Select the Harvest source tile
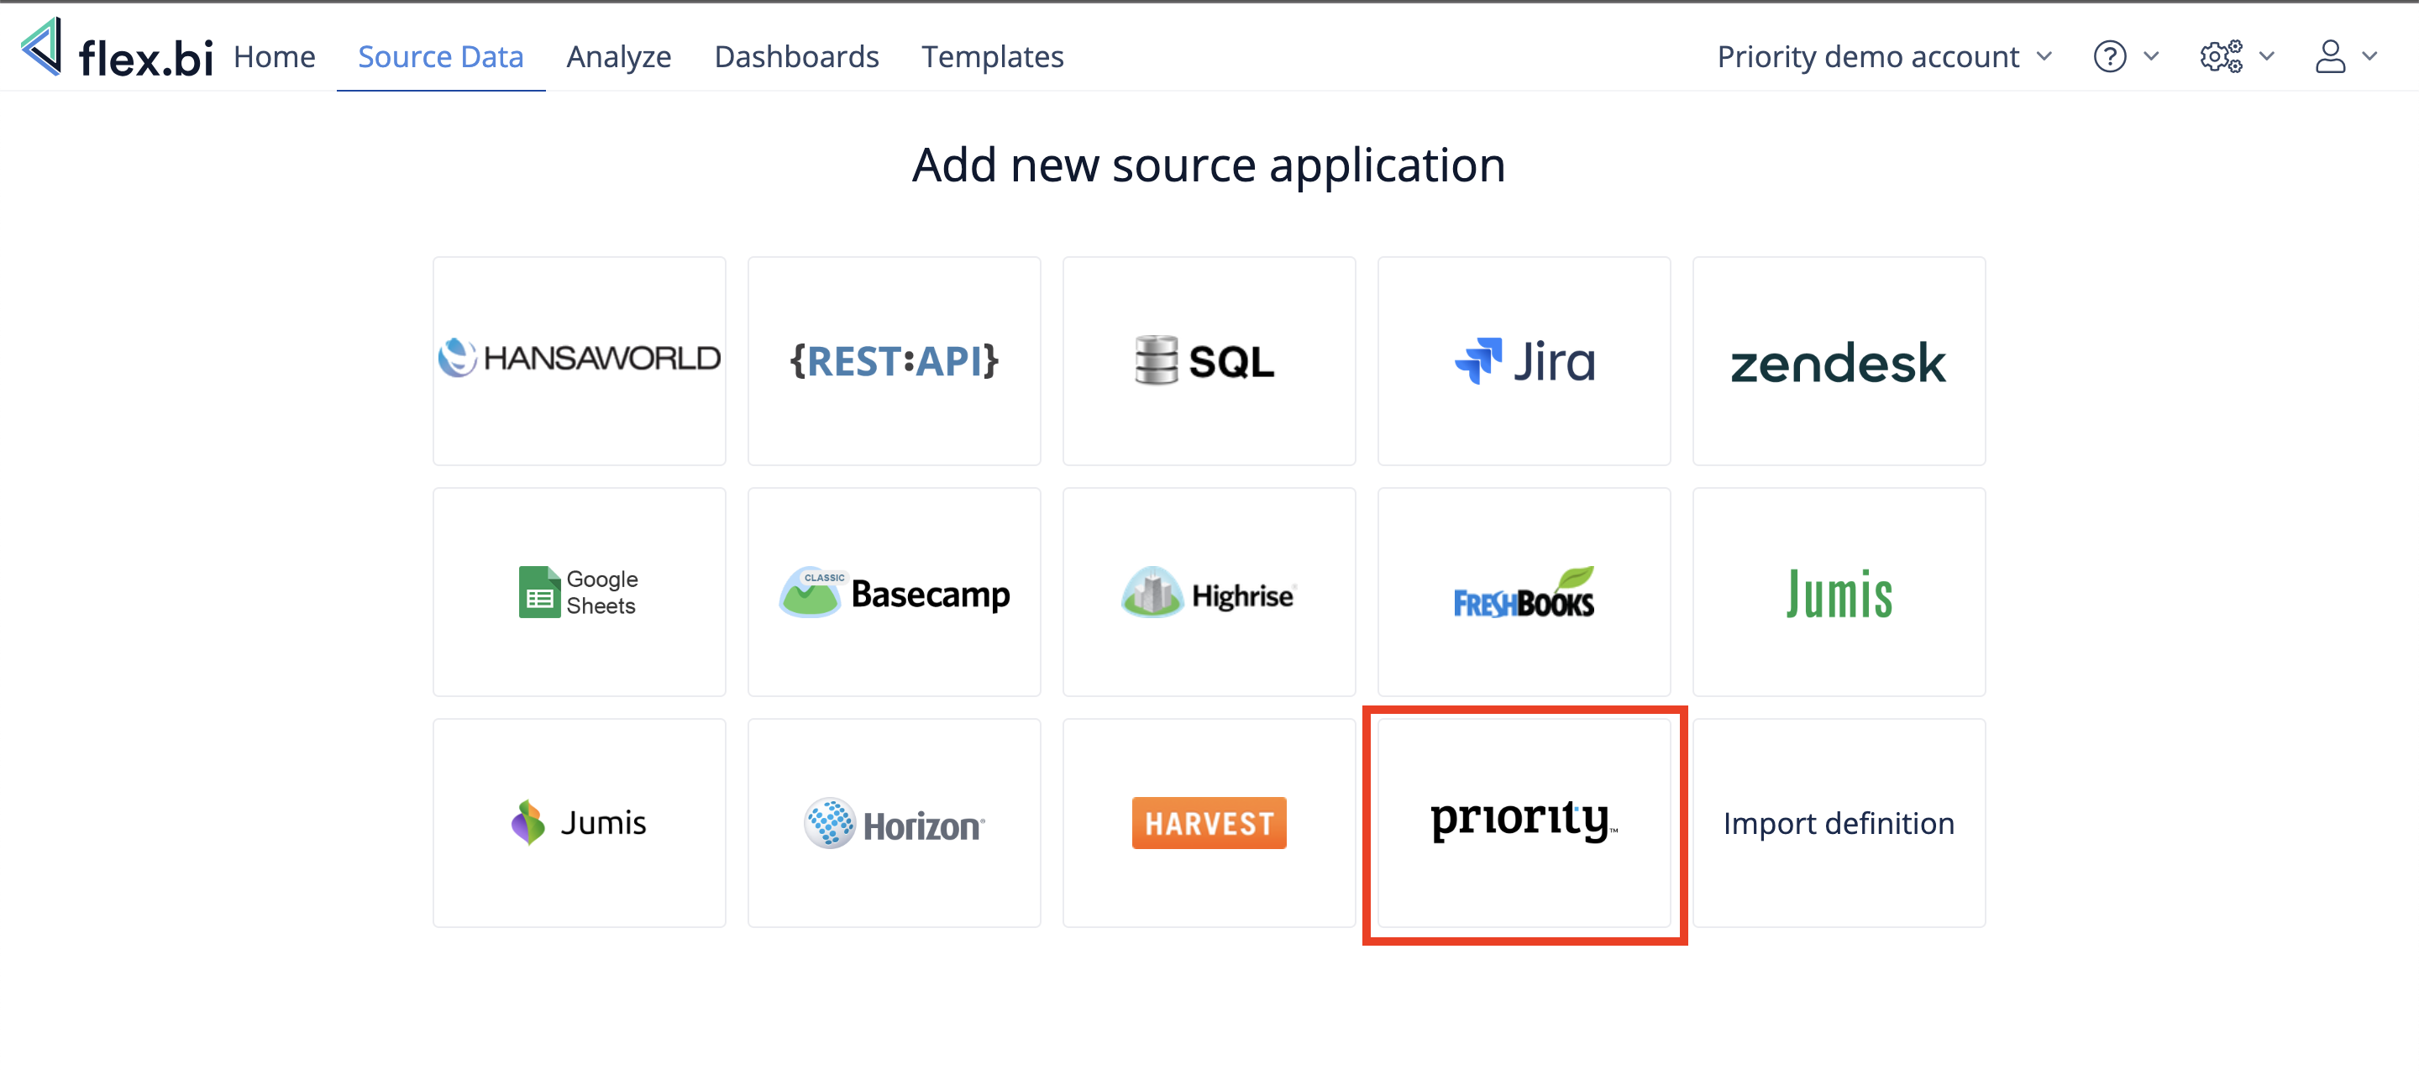Image resolution: width=2419 pixels, height=1075 pixels. click(1208, 822)
